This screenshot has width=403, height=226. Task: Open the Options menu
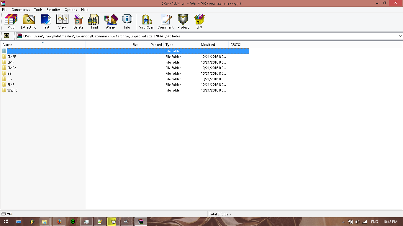click(71, 10)
